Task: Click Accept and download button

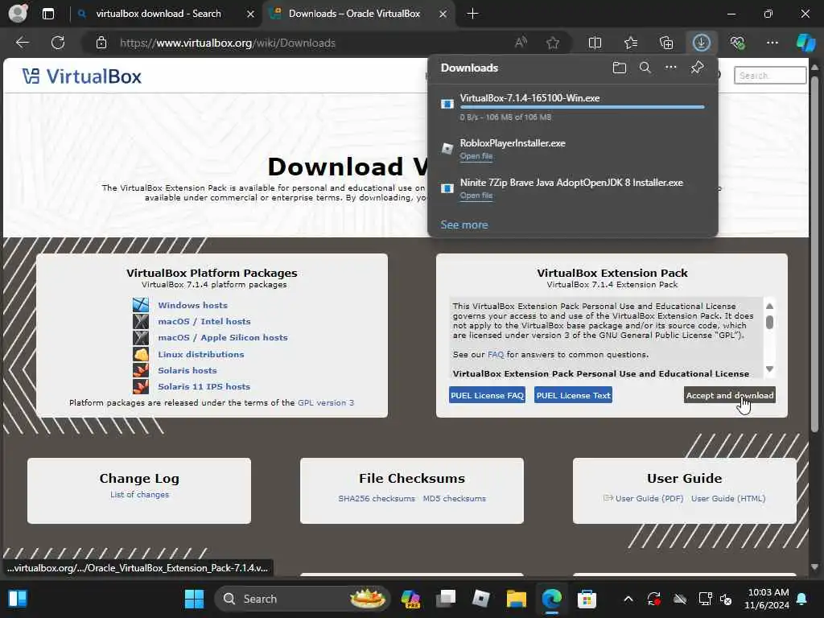Action: [x=729, y=395]
